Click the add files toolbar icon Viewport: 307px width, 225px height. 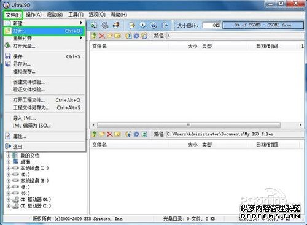[x=132, y=25]
